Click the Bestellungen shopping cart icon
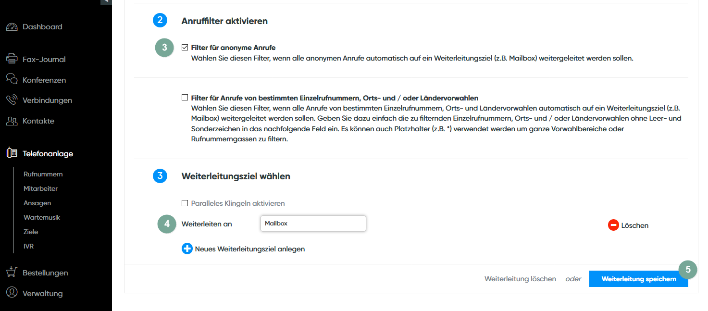 (x=12, y=273)
